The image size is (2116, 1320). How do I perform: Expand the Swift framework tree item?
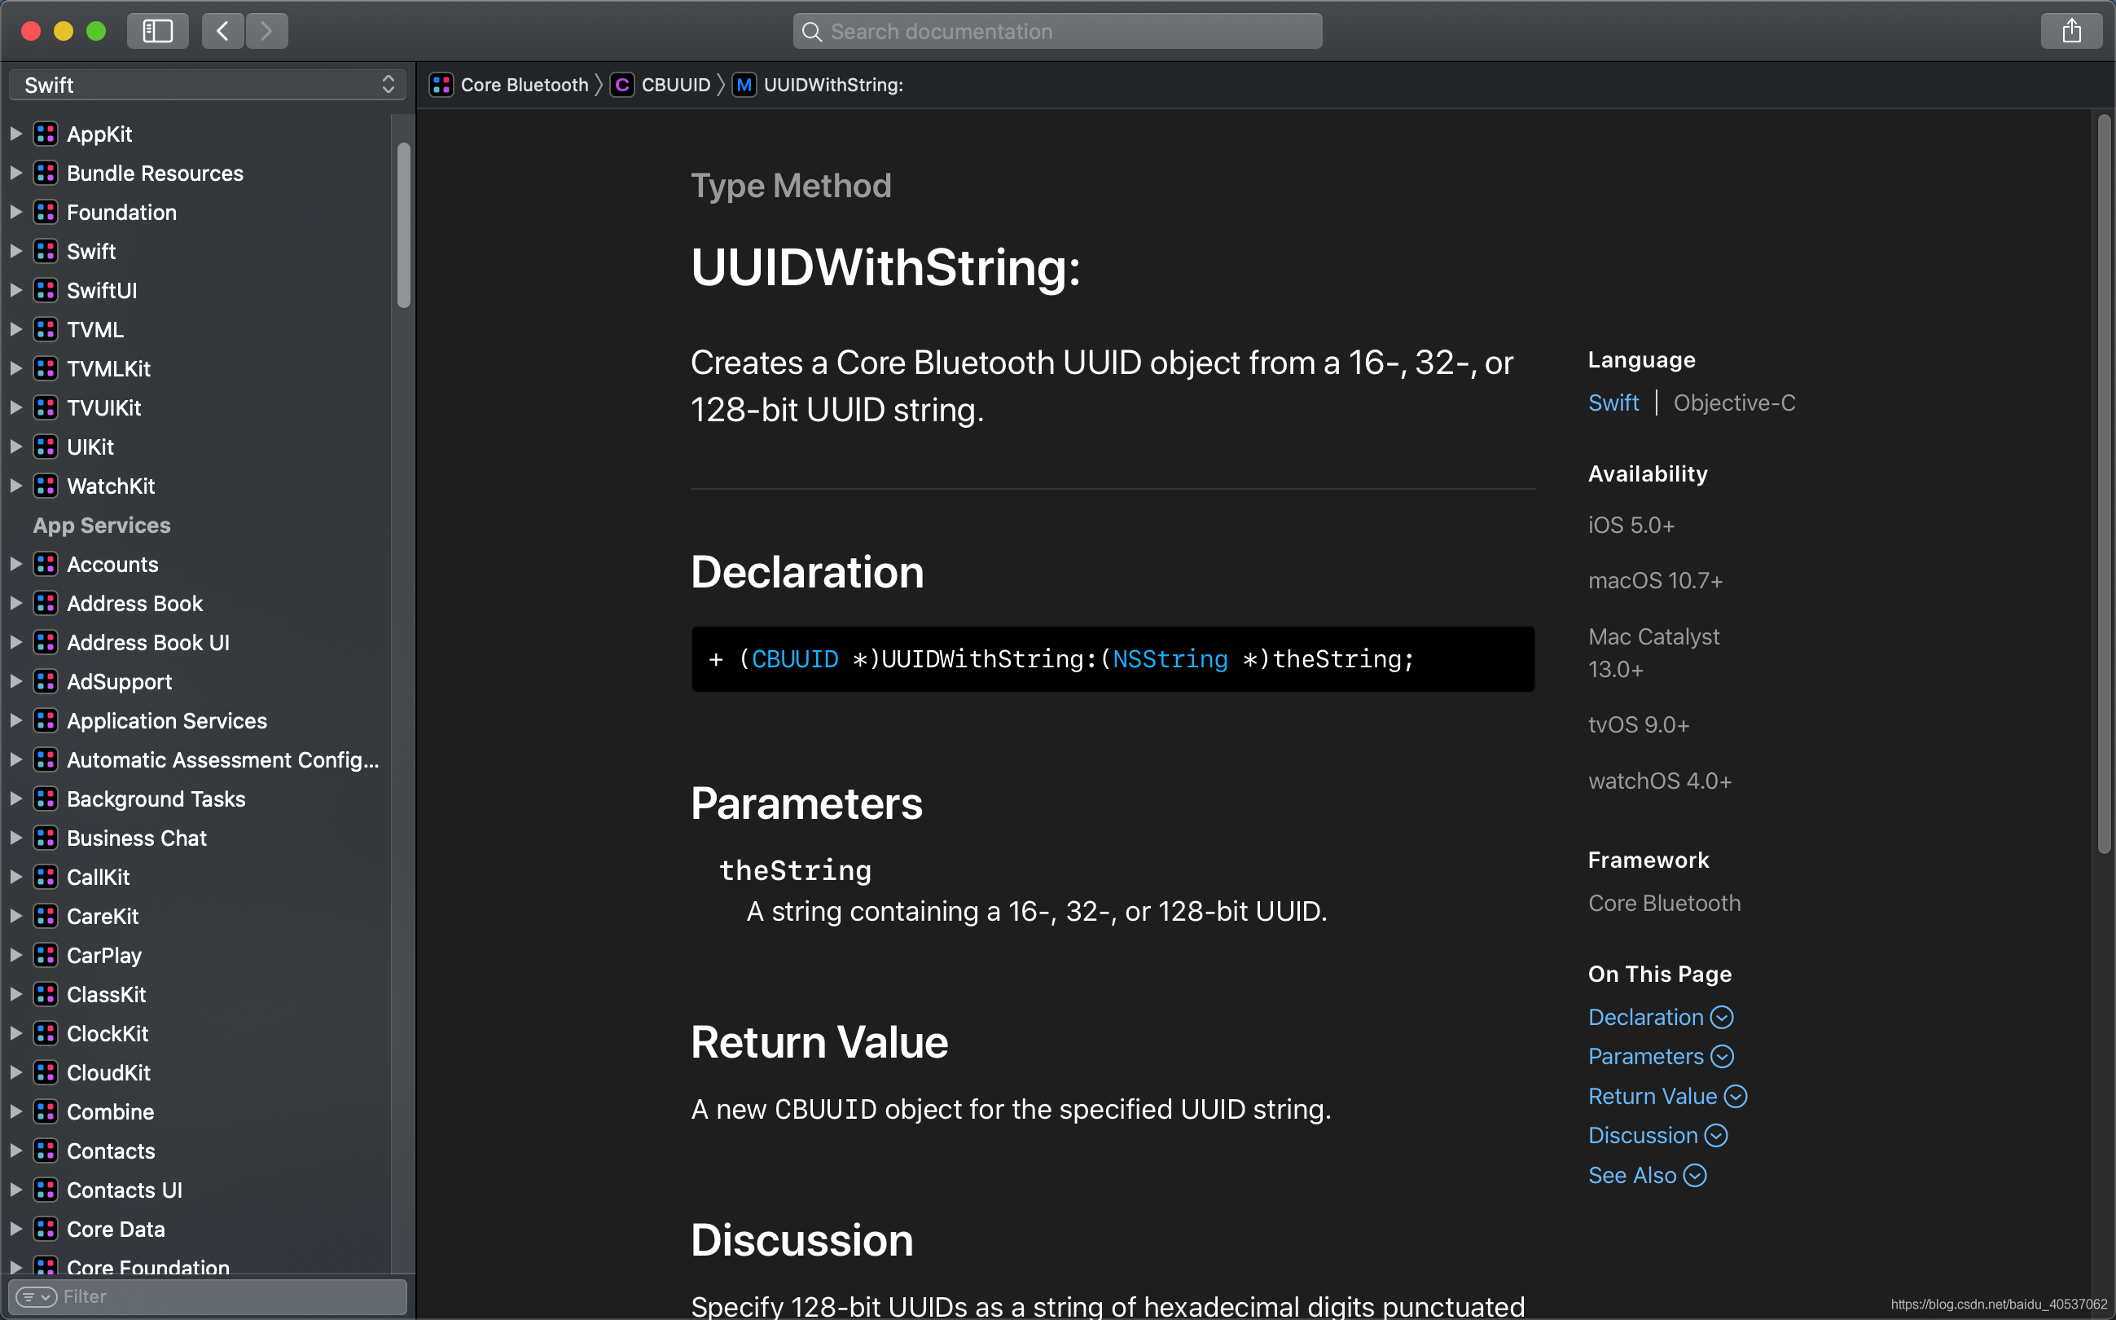pyautogui.click(x=15, y=252)
